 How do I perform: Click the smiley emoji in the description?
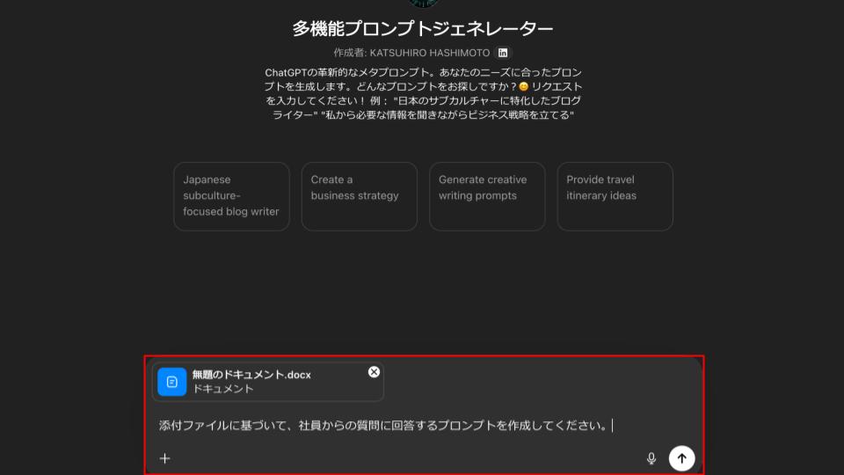[524, 87]
